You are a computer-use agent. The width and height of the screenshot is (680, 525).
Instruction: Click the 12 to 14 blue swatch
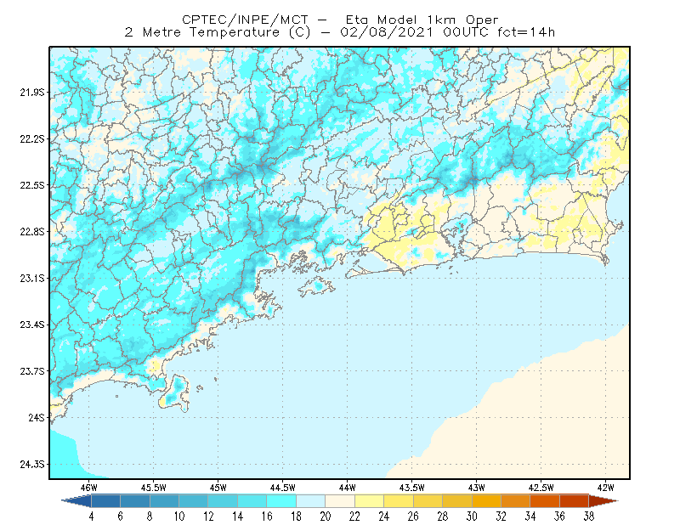click(223, 501)
